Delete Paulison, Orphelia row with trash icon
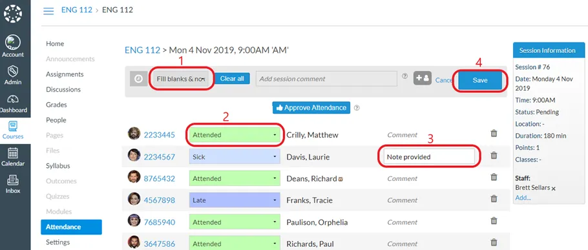 [x=494, y=221]
